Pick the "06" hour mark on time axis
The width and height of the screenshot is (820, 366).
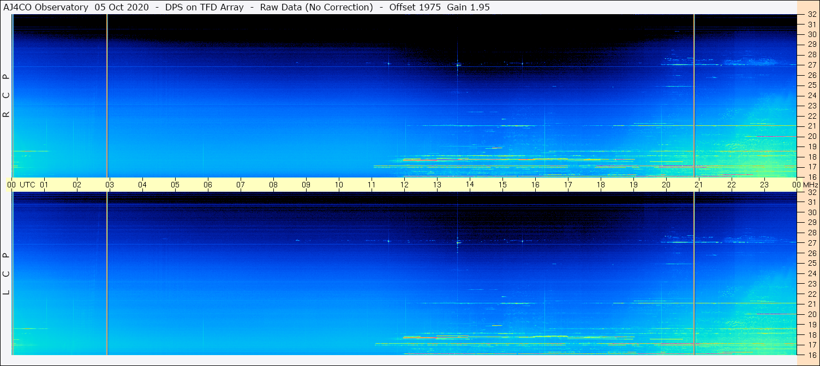208,185
